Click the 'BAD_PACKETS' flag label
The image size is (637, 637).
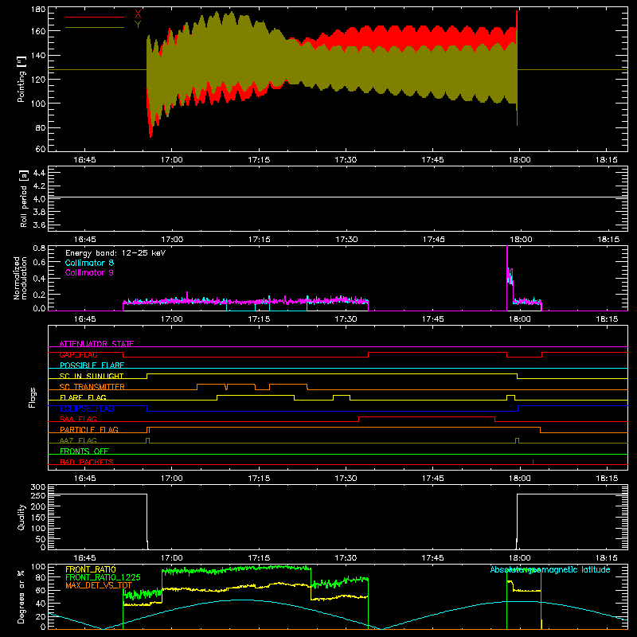(87, 462)
